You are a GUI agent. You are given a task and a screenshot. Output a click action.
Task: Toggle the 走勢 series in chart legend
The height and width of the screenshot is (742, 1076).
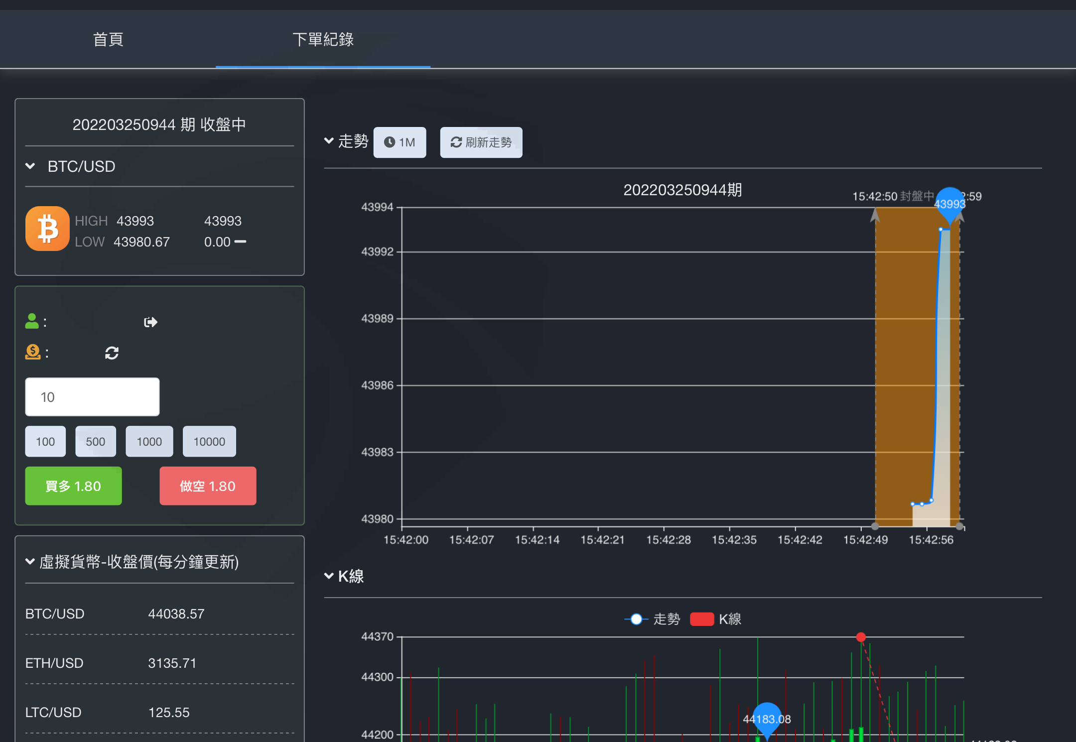click(653, 619)
